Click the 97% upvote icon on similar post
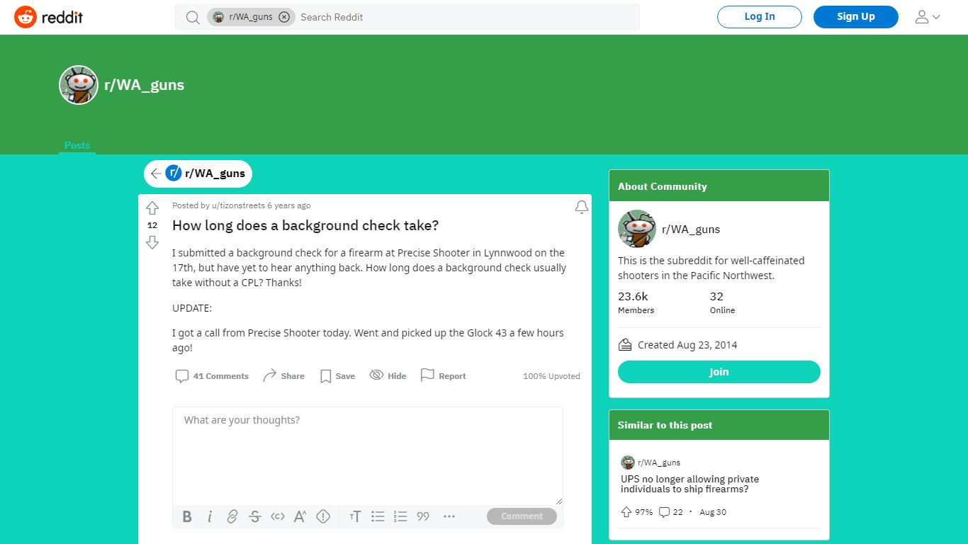This screenshot has height=544, width=968. [626, 512]
